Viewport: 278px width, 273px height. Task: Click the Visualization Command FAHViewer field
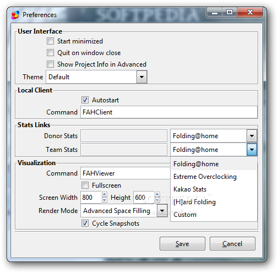tap(126, 173)
